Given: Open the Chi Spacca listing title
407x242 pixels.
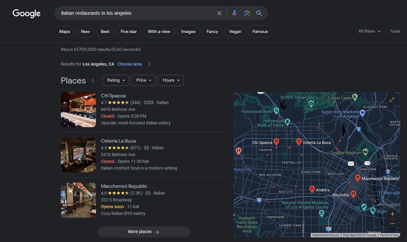Looking at the screenshot, I should click(x=113, y=95).
